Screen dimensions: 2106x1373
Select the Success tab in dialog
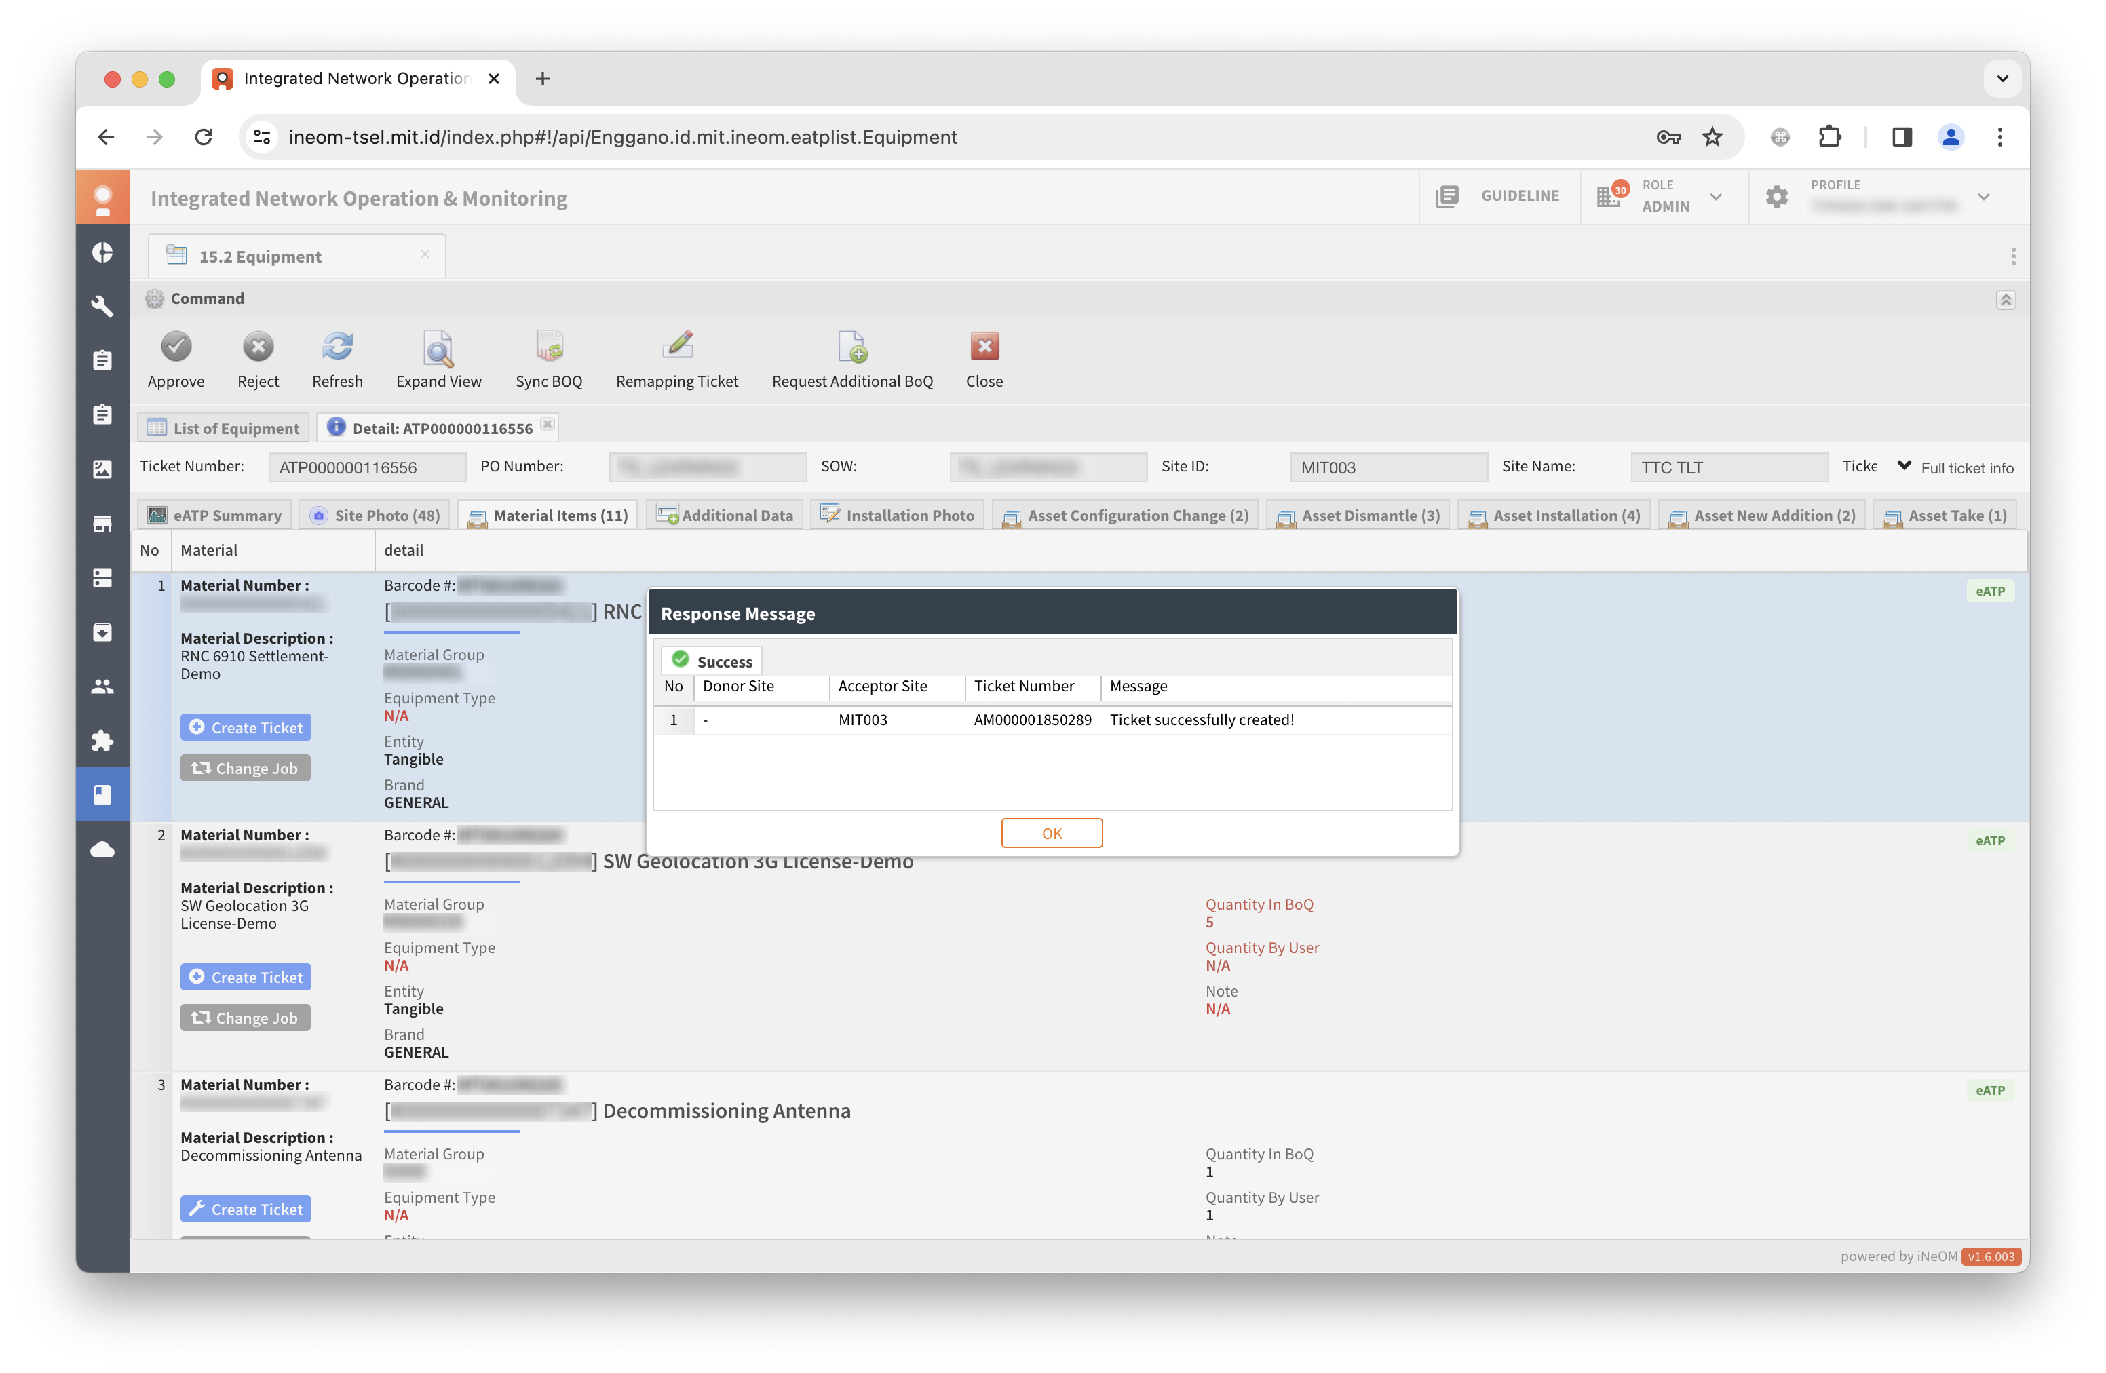(x=712, y=661)
